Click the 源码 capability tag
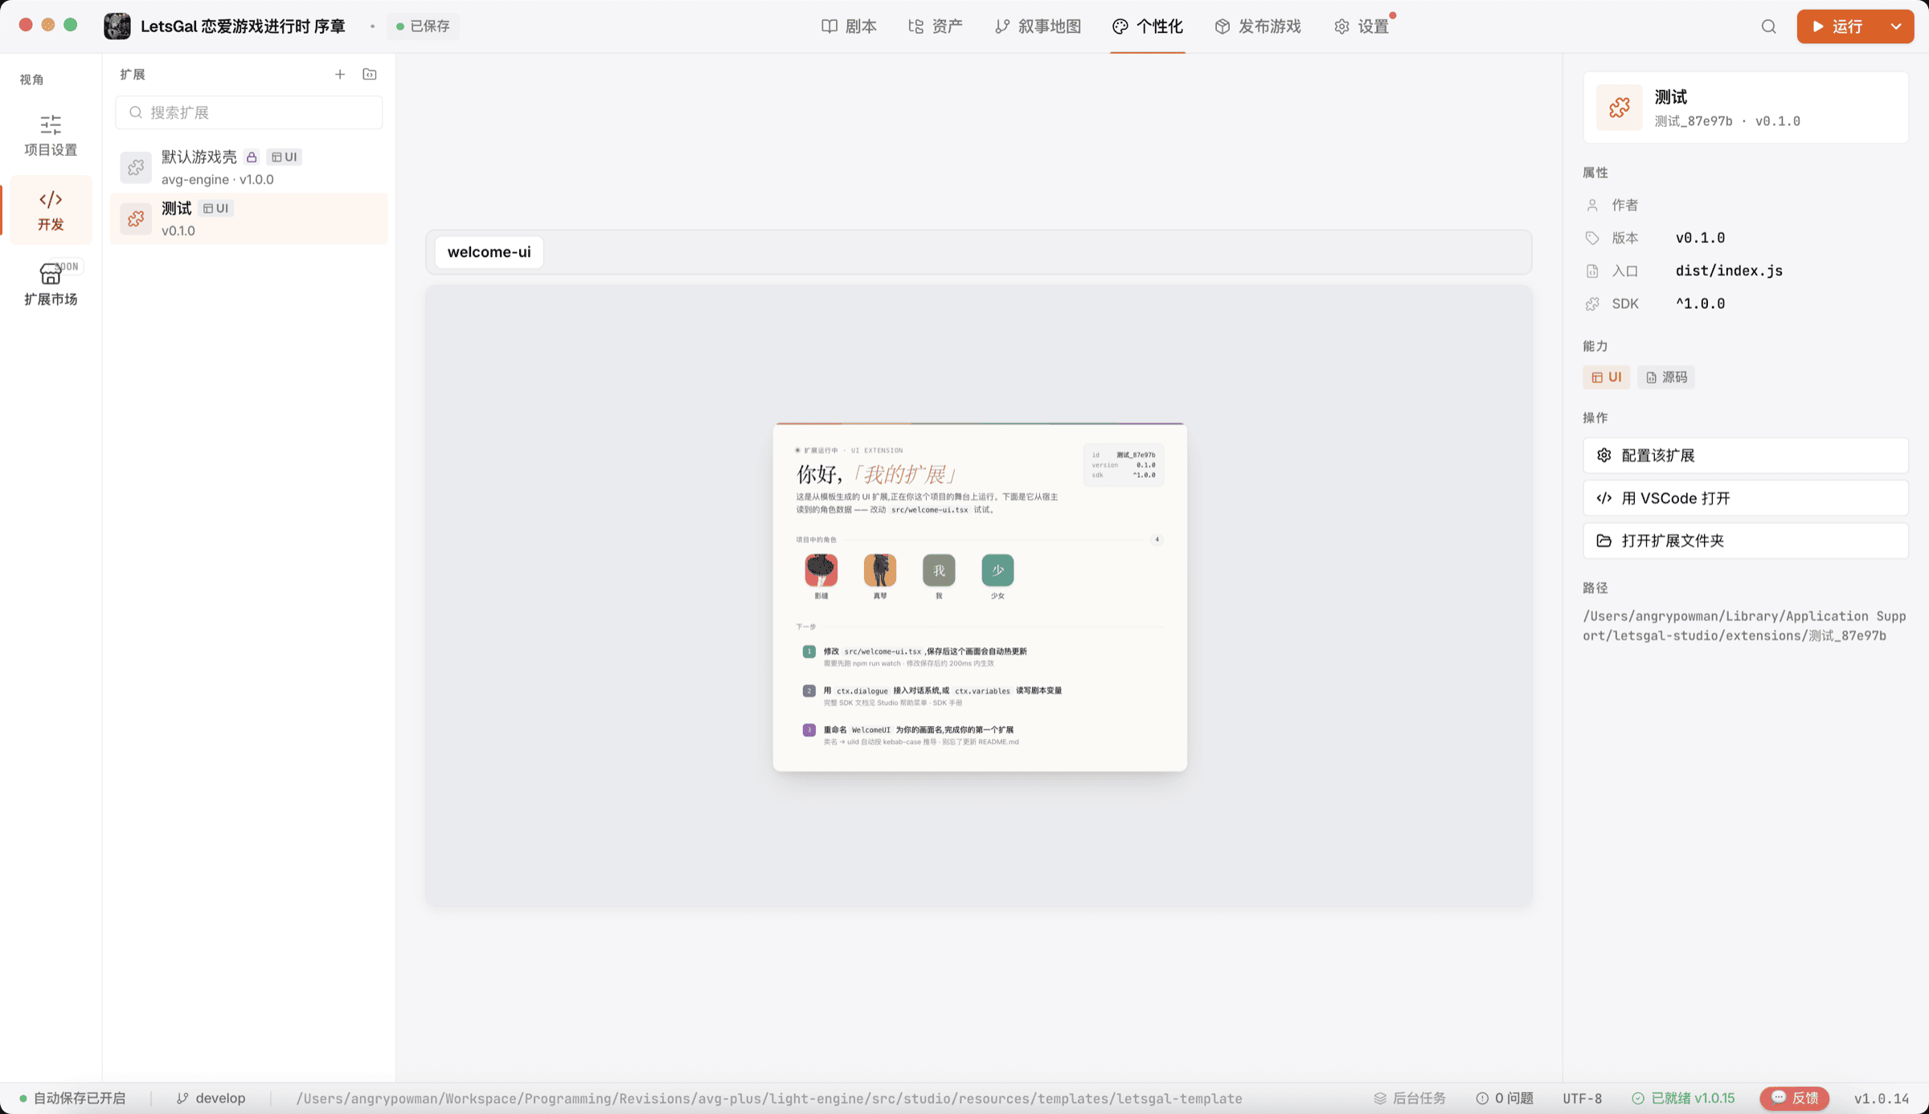The width and height of the screenshot is (1929, 1114). point(1666,377)
